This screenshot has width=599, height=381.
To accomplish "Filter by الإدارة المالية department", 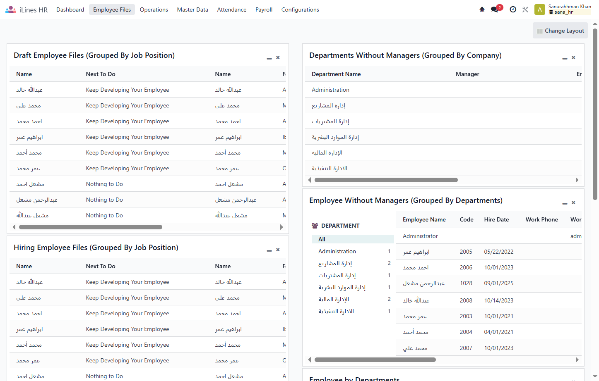I will (353, 299).
